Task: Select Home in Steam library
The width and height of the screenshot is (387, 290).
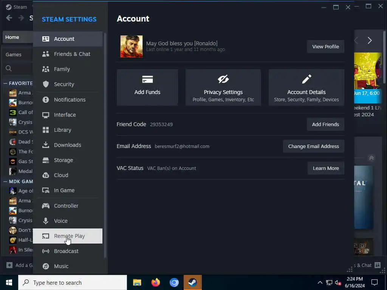Action: click(x=18, y=37)
